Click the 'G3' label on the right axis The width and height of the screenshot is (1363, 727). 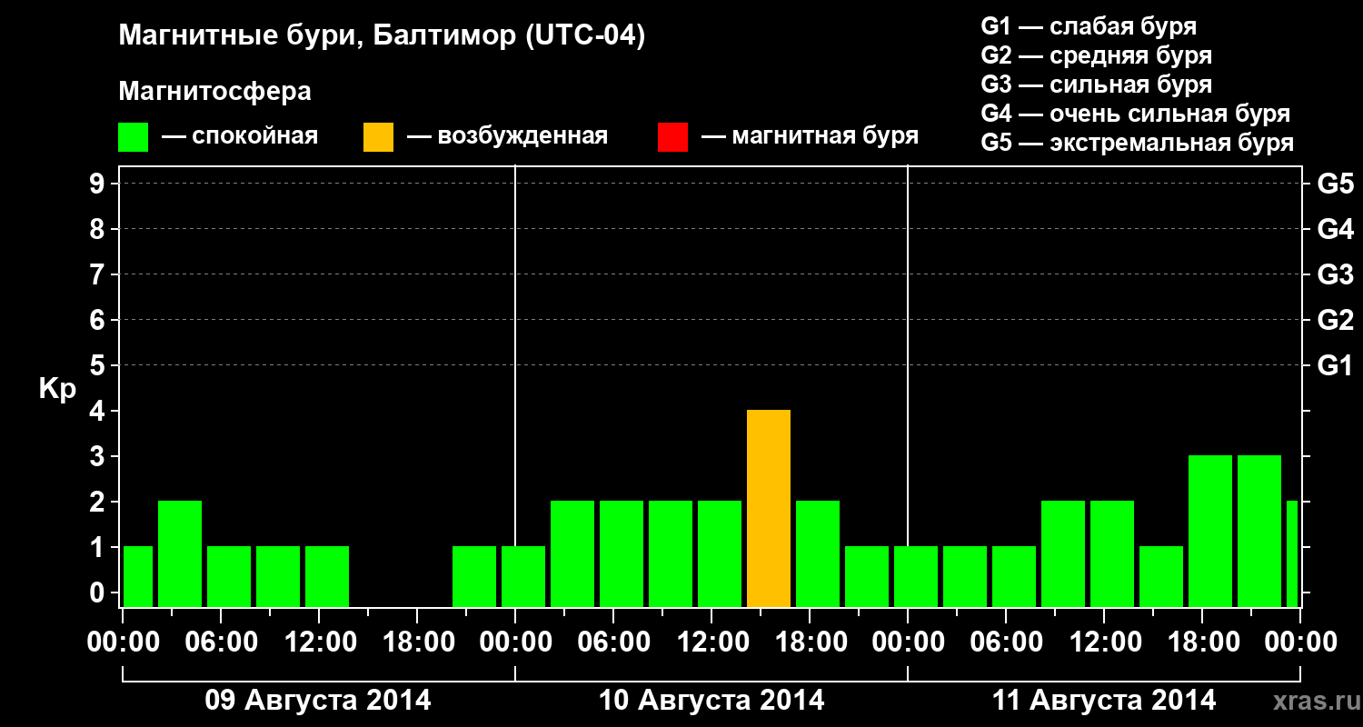point(1336,274)
